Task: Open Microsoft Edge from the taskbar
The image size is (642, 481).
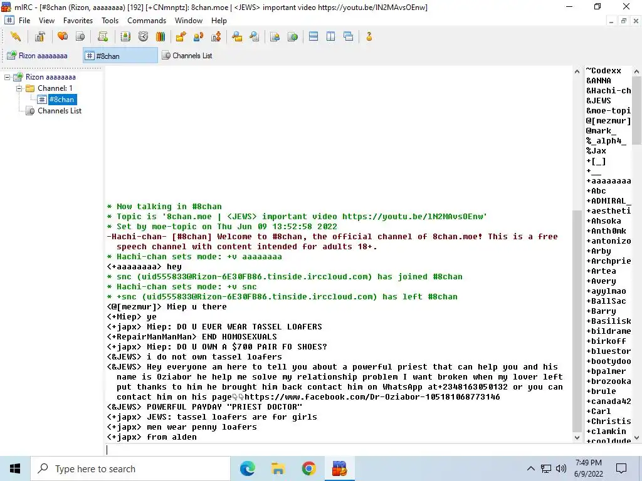Action: 247,468
